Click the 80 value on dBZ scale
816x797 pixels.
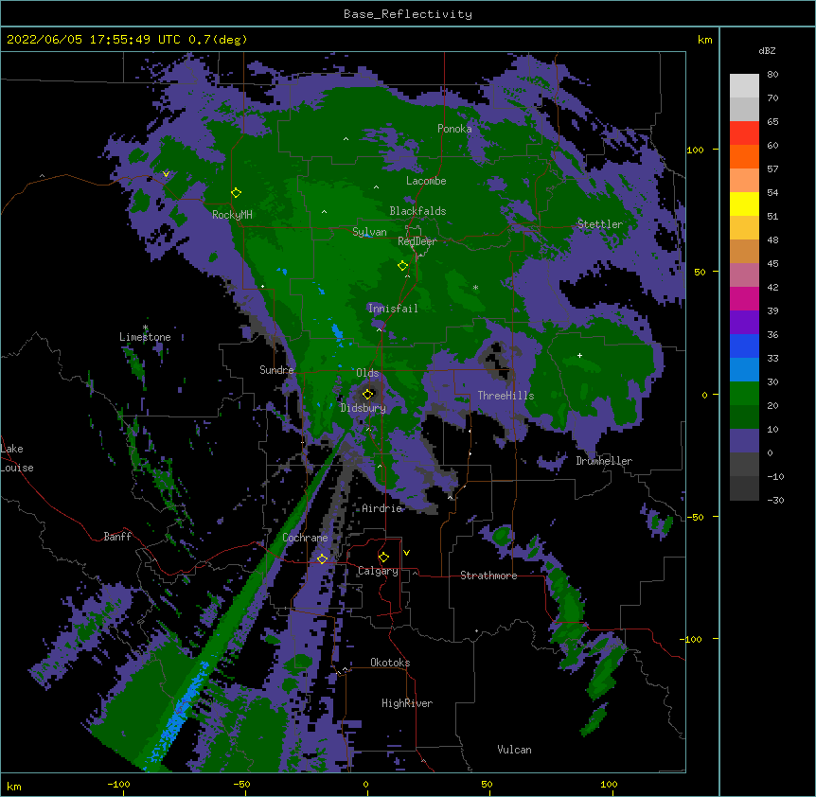pos(772,75)
